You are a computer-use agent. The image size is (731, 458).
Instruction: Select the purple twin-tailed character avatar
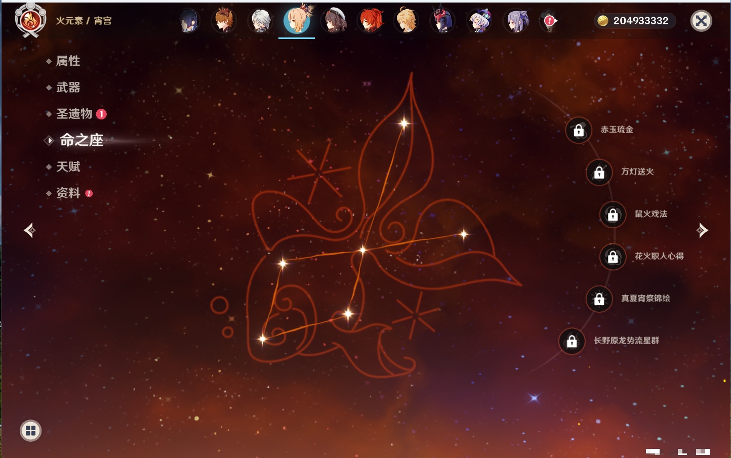tap(516, 21)
